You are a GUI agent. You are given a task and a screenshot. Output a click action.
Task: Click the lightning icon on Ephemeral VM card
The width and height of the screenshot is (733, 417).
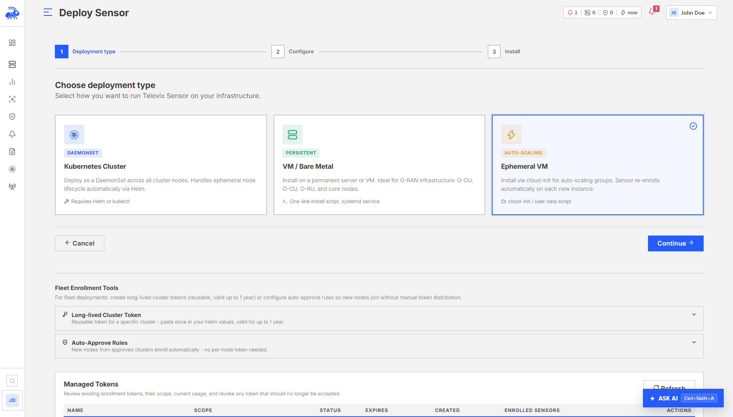tap(511, 135)
